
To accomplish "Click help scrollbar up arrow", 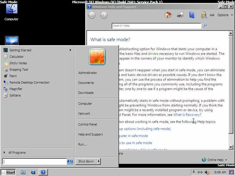I will pos(231,33).
